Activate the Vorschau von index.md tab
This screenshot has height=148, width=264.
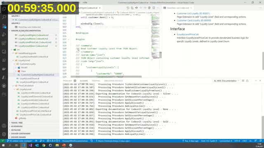(178, 8)
